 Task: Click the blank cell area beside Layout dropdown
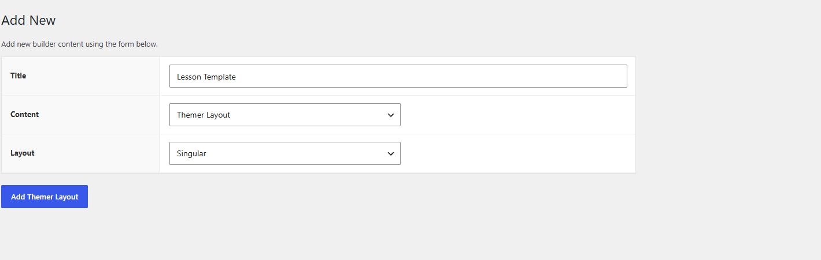click(x=517, y=153)
